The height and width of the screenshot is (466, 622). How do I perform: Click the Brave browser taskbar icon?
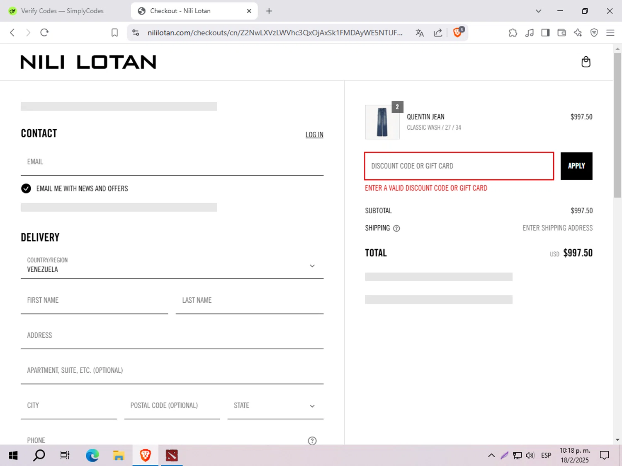(x=145, y=456)
